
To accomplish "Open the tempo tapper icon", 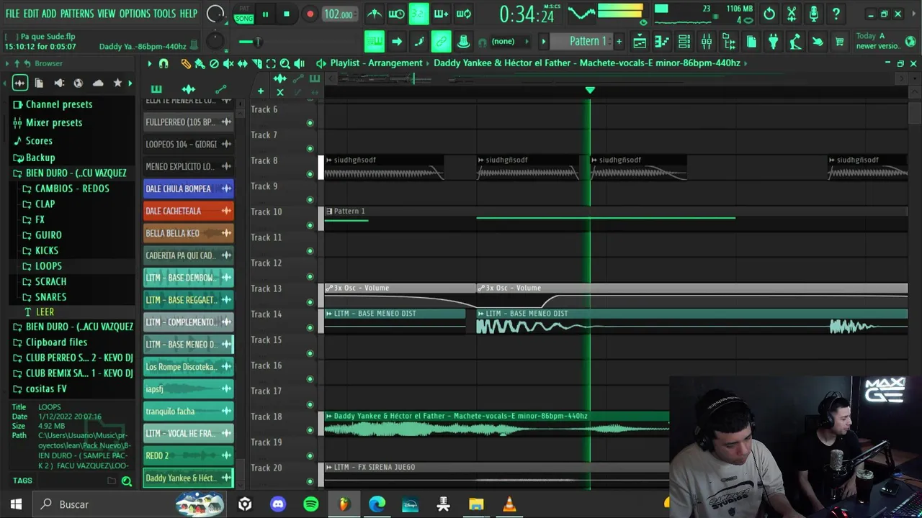I will [795, 42].
